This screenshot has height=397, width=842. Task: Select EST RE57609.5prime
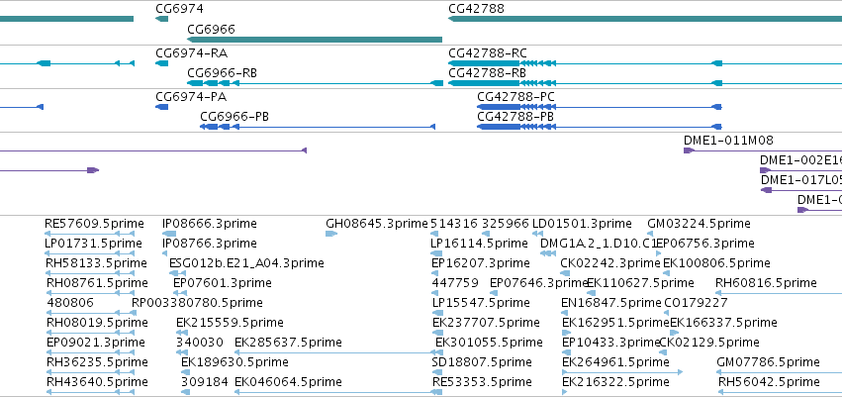[95, 224]
